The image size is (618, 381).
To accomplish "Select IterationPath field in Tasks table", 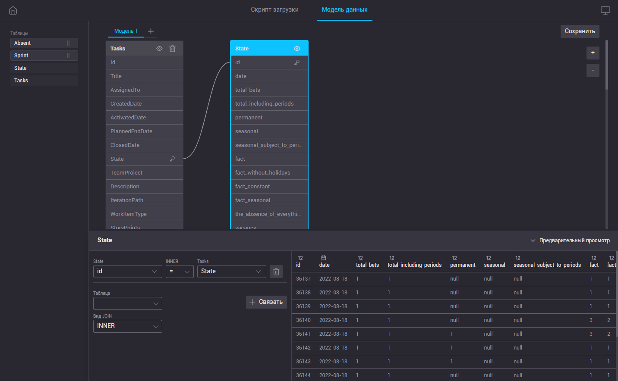I will pyautogui.click(x=145, y=200).
